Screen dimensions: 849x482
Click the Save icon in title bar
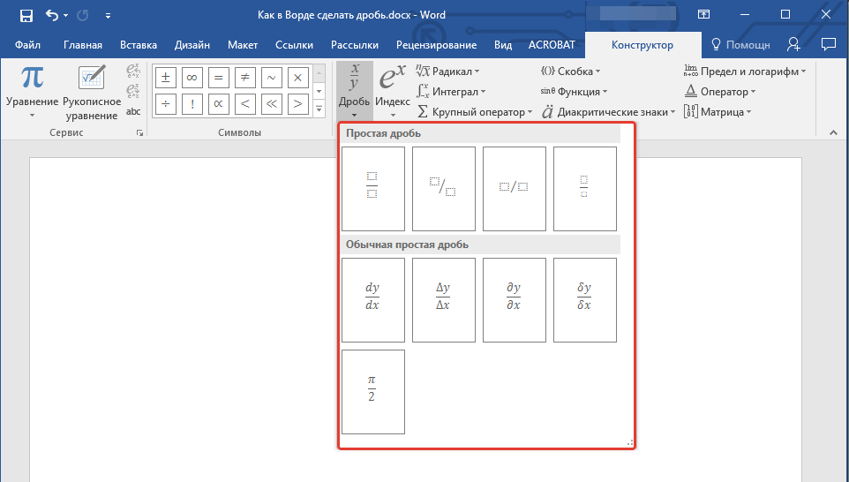coord(26,15)
